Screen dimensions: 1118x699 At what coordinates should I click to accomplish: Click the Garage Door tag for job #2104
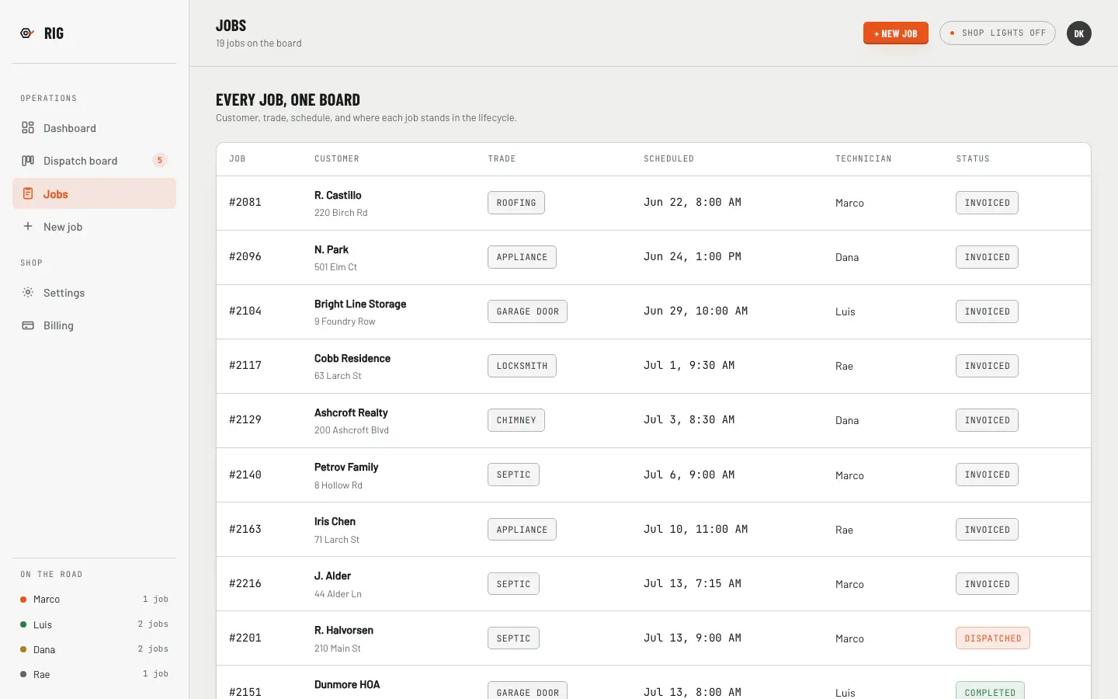(527, 311)
